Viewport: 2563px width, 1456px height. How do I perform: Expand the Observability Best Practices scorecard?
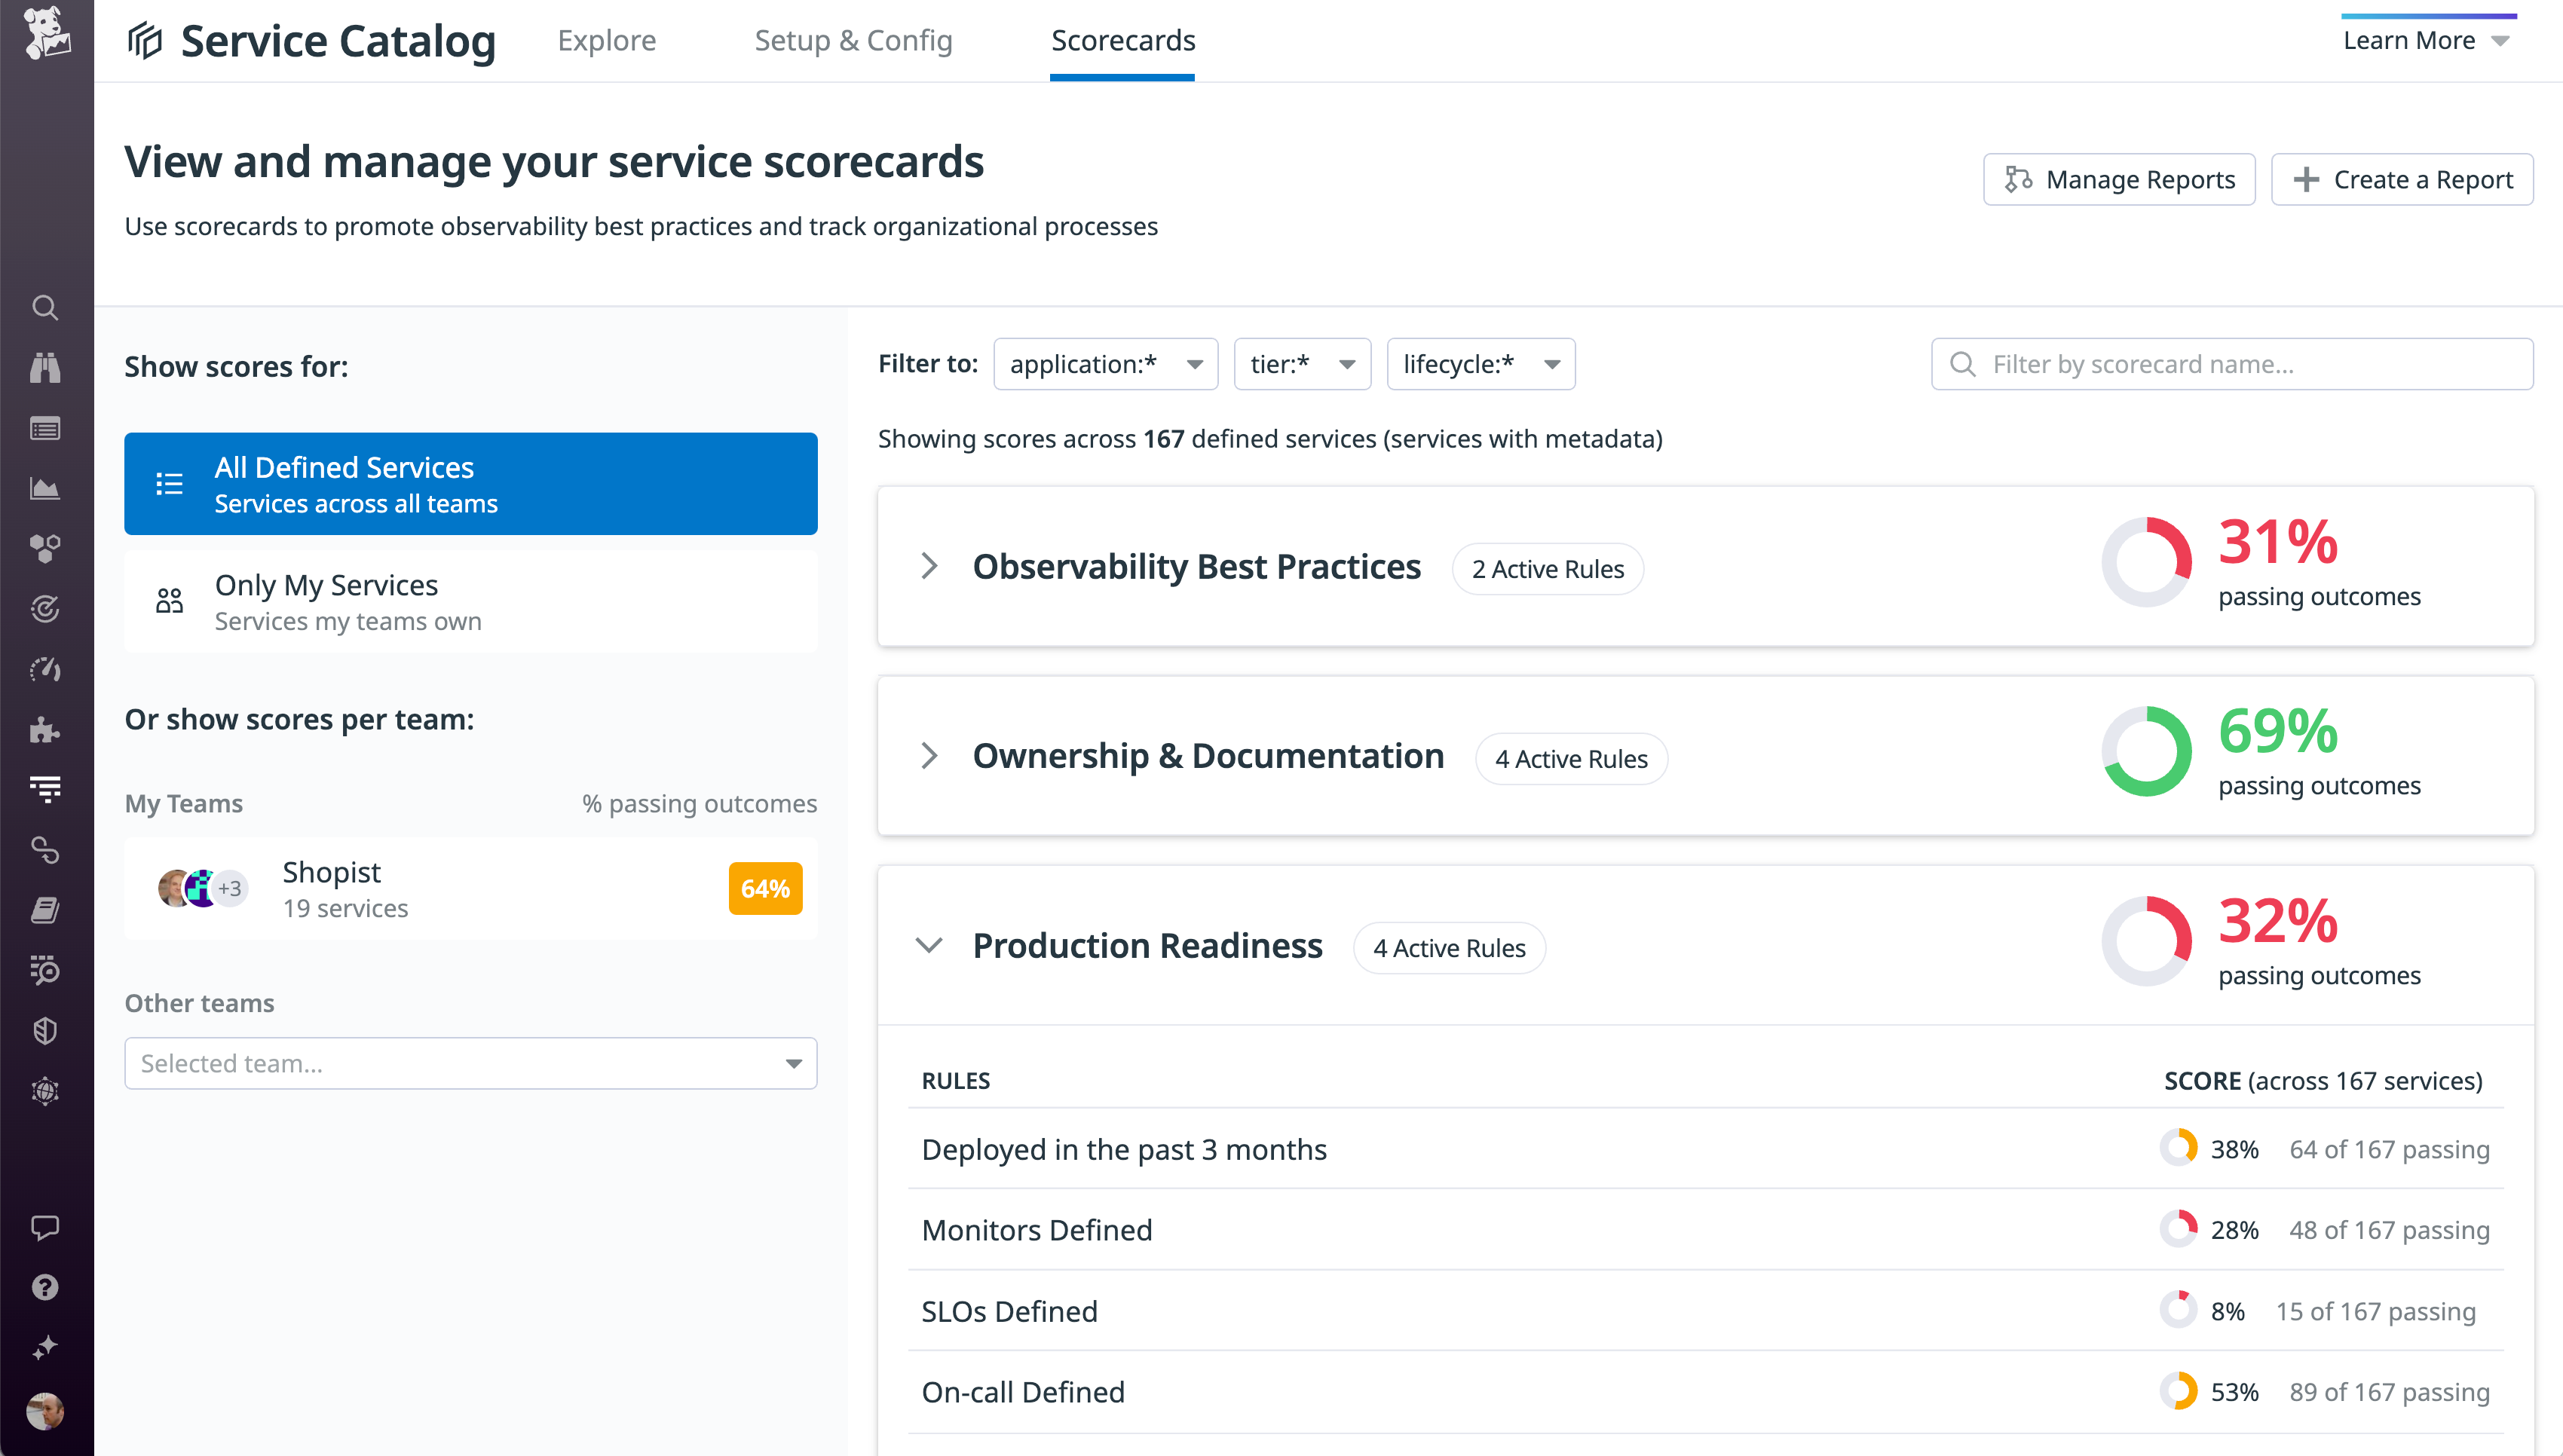930,566
